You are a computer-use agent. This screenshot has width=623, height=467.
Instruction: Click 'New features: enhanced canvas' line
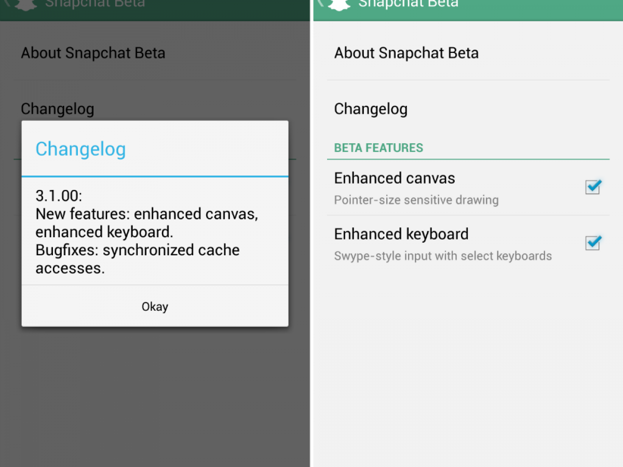click(x=146, y=214)
